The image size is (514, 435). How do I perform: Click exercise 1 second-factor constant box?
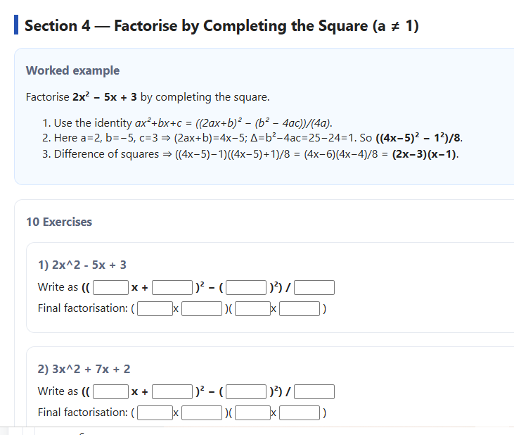(x=300, y=308)
